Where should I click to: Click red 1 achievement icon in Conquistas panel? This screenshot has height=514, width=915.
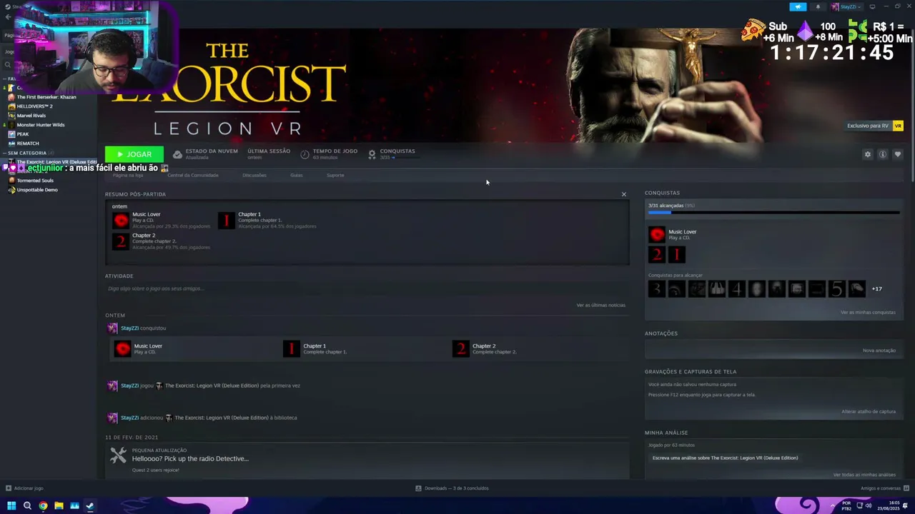coord(676,254)
